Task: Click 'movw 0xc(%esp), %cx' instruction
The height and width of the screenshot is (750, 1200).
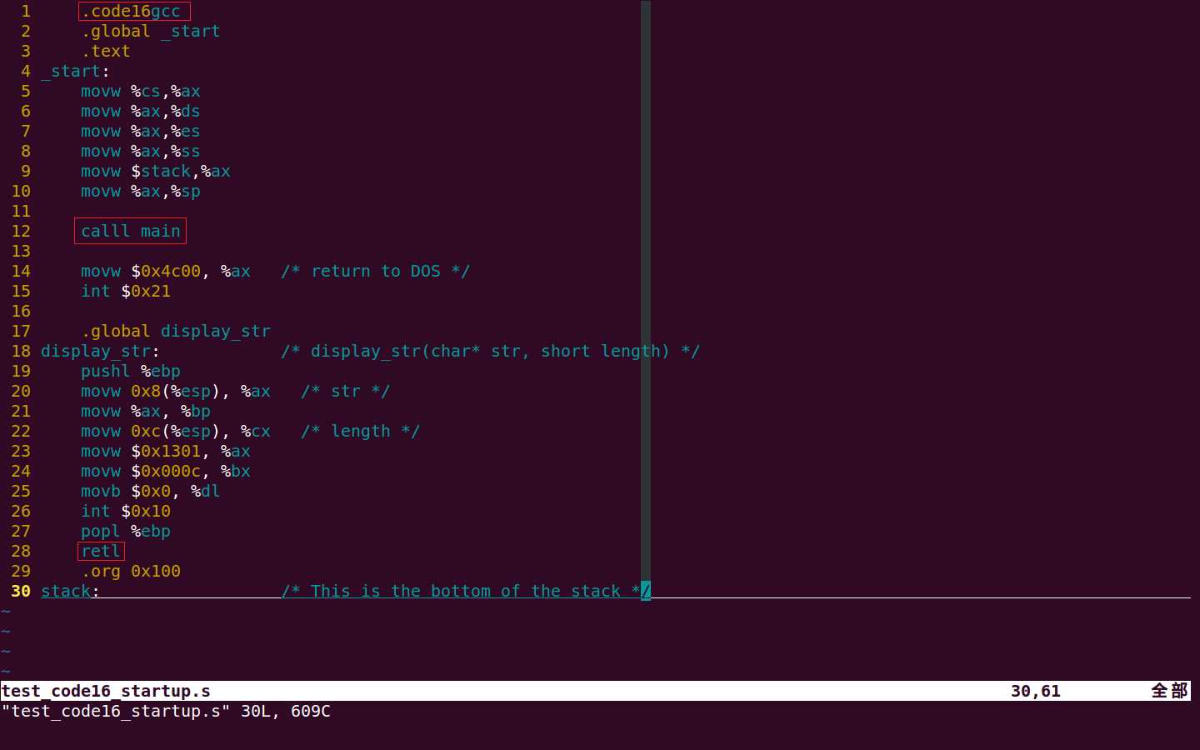Action: pyautogui.click(x=176, y=431)
